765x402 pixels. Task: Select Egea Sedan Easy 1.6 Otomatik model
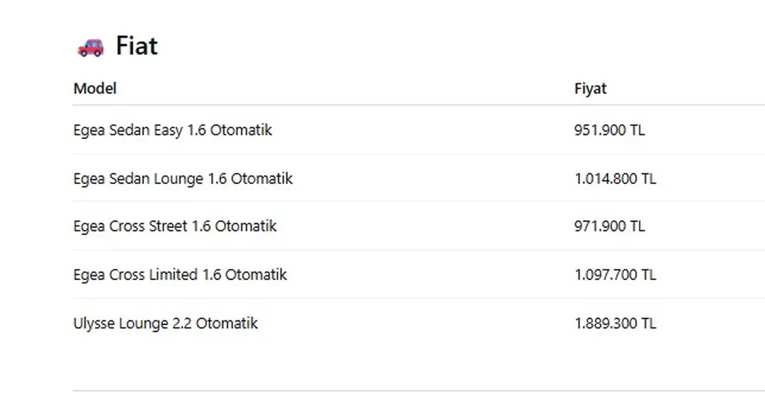(x=173, y=130)
